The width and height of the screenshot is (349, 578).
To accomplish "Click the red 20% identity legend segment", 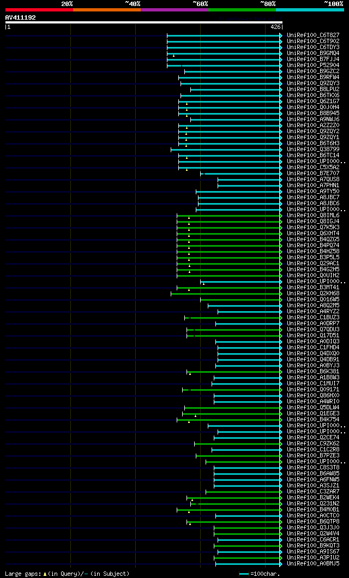I will (39, 10).
